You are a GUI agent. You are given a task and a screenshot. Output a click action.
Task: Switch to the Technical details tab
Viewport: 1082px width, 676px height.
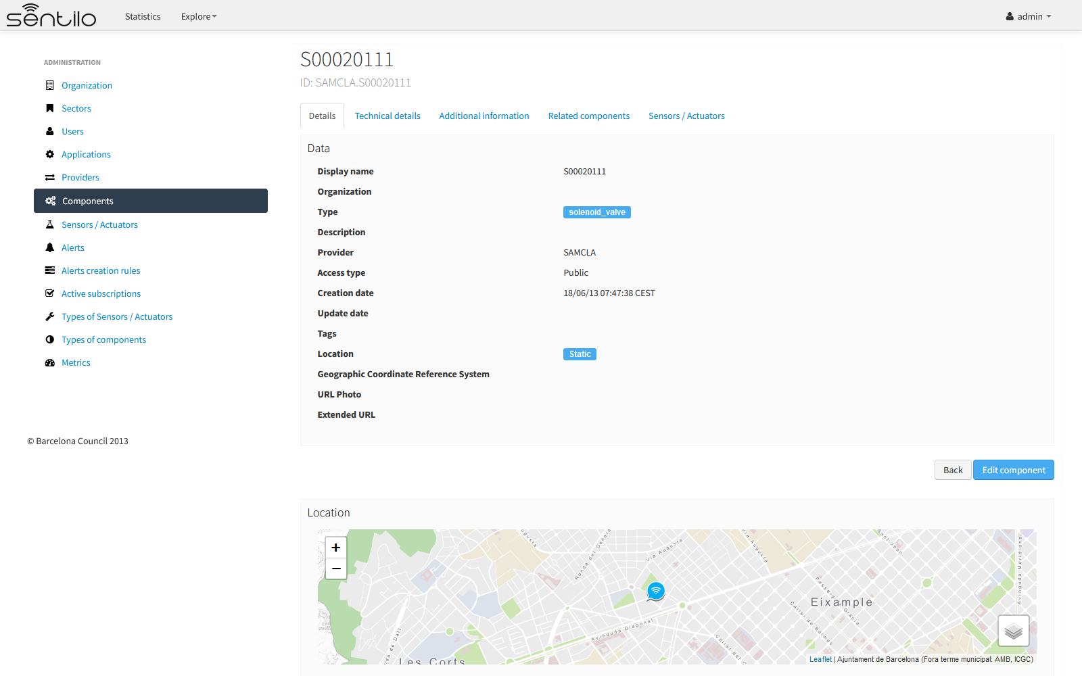tap(387, 116)
